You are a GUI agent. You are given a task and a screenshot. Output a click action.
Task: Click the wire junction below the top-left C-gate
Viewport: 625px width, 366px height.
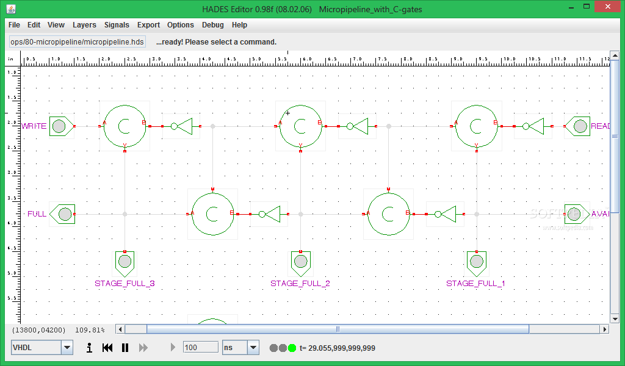pos(125,214)
